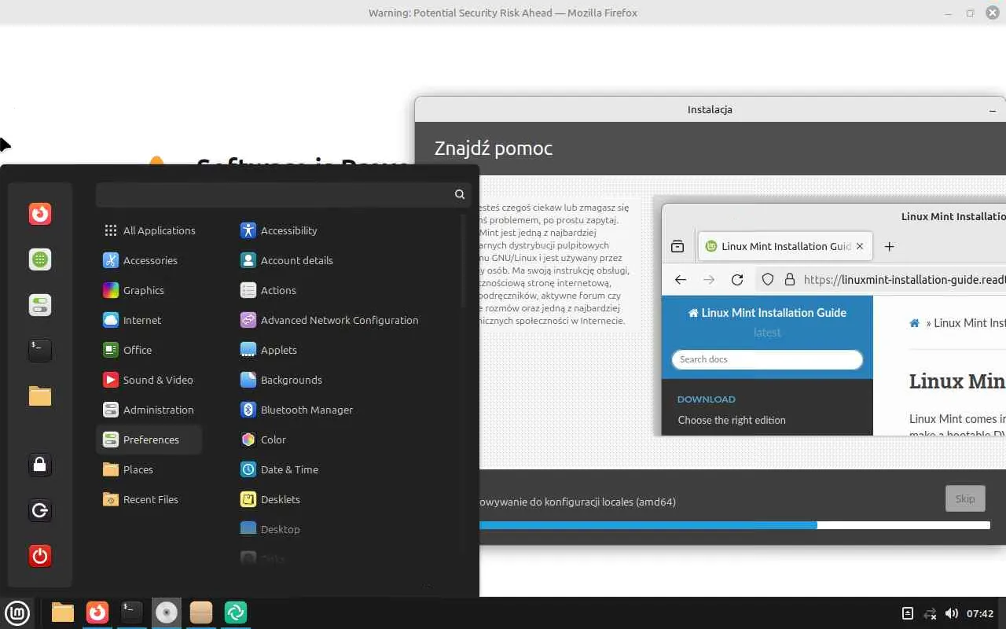1006x629 pixels.
Task: Lock the screen using the padlock icon
Action: [40, 465]
